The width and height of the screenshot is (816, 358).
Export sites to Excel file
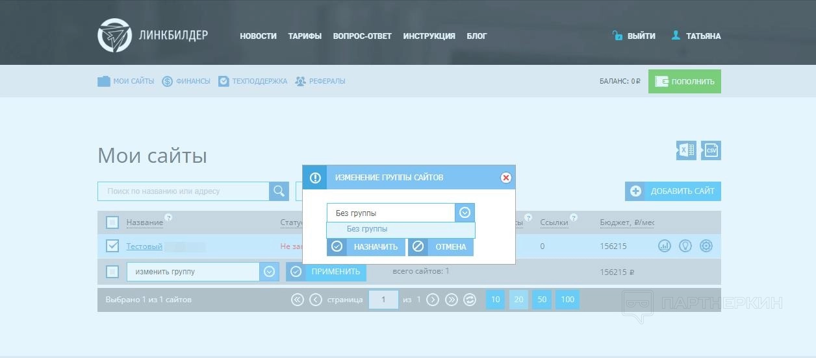click(686, 150)
